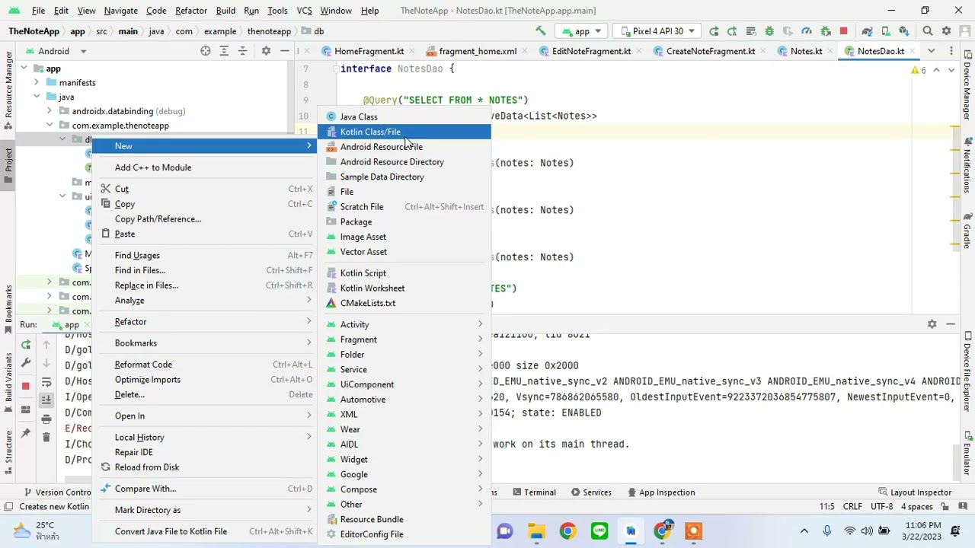Expand androidx.databinding package
Viewport: 975px width, 548px height.
(x=50, y=111)
